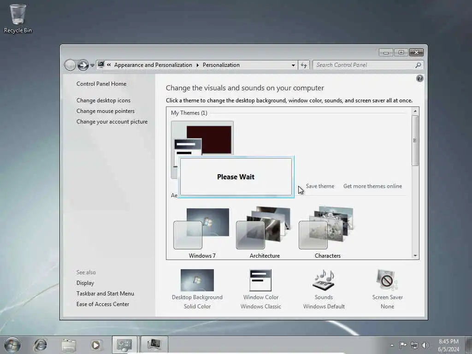
Task: Click the theme list scrollbar thumb
Action: (415, 141)
